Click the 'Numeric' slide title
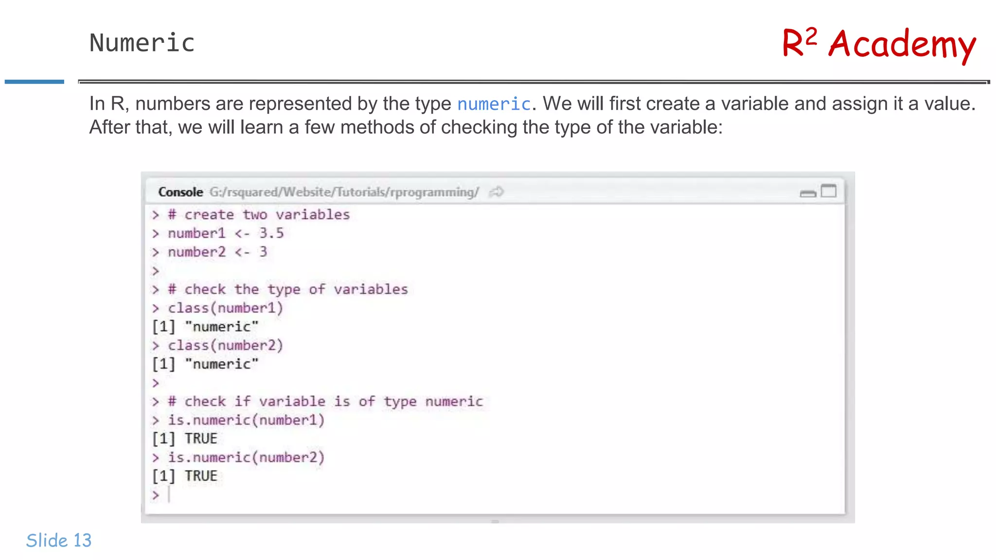The width and height of the screenshot is (996, 560). point(142,43)
